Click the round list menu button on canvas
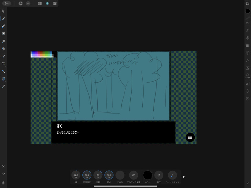251x188 pixels. (190, 137)
